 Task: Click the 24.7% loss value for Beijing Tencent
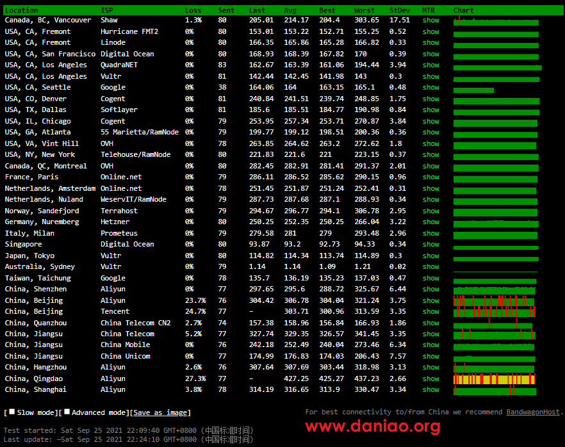tap(195, 312)
